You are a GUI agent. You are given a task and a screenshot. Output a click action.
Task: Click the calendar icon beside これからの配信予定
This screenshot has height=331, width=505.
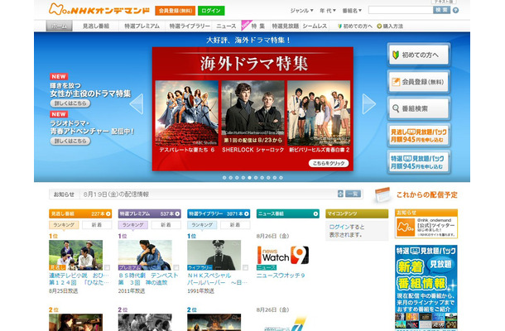382,194
